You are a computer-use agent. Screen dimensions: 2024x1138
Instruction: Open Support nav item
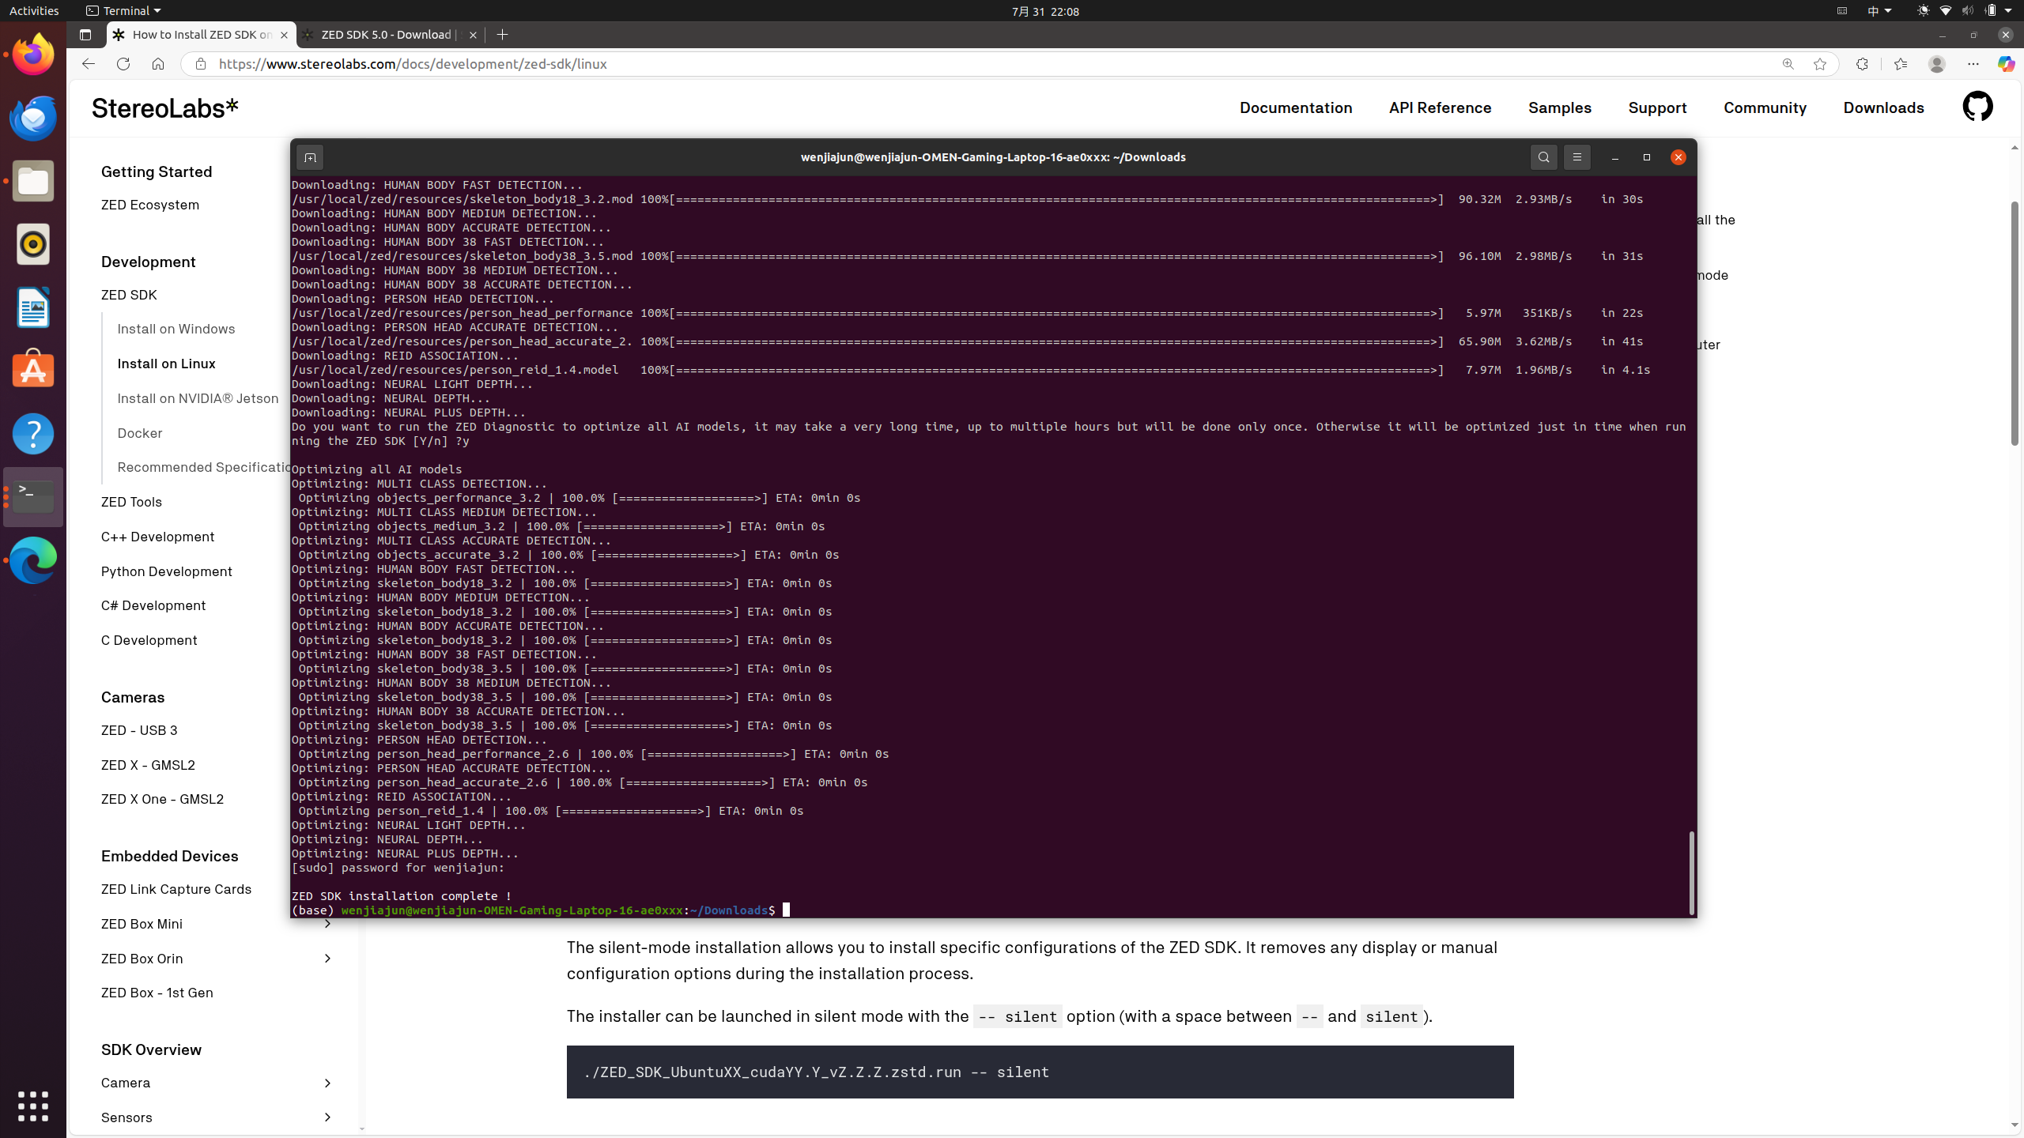pyautogui.click(x=1657, y=107)
